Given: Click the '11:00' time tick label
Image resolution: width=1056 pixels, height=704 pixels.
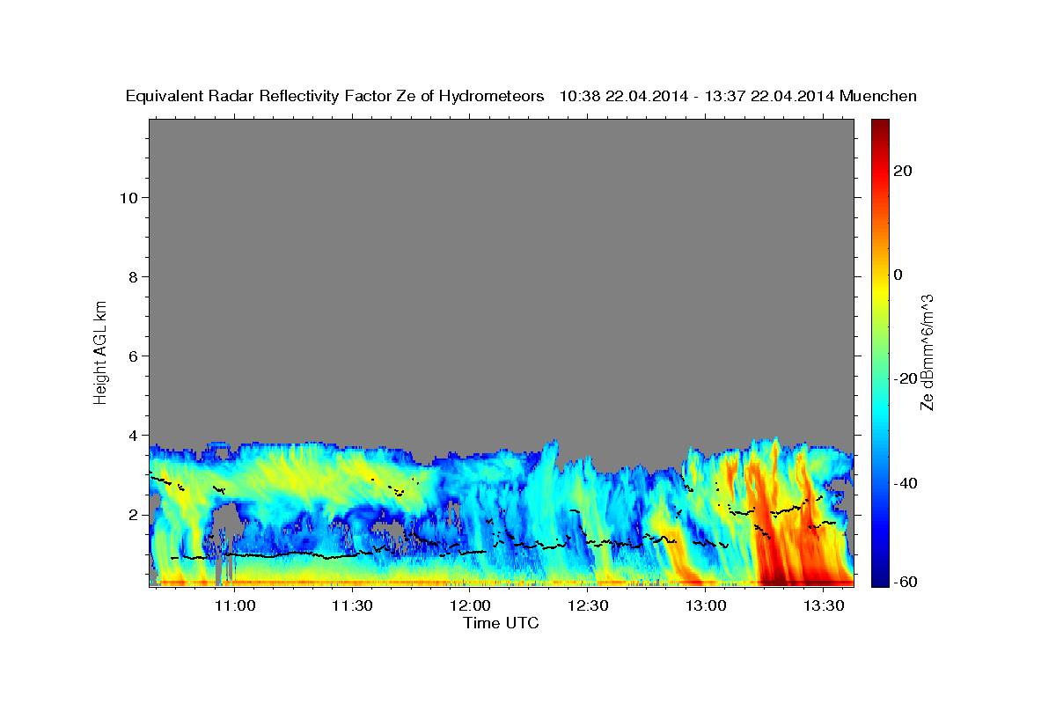Looking at the screenshot, I should click(235, 605).
